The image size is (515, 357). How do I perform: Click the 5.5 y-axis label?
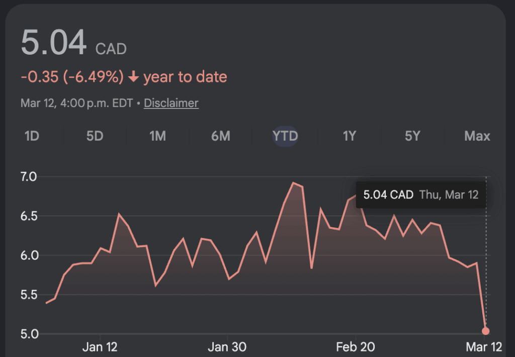pos(29,294)
